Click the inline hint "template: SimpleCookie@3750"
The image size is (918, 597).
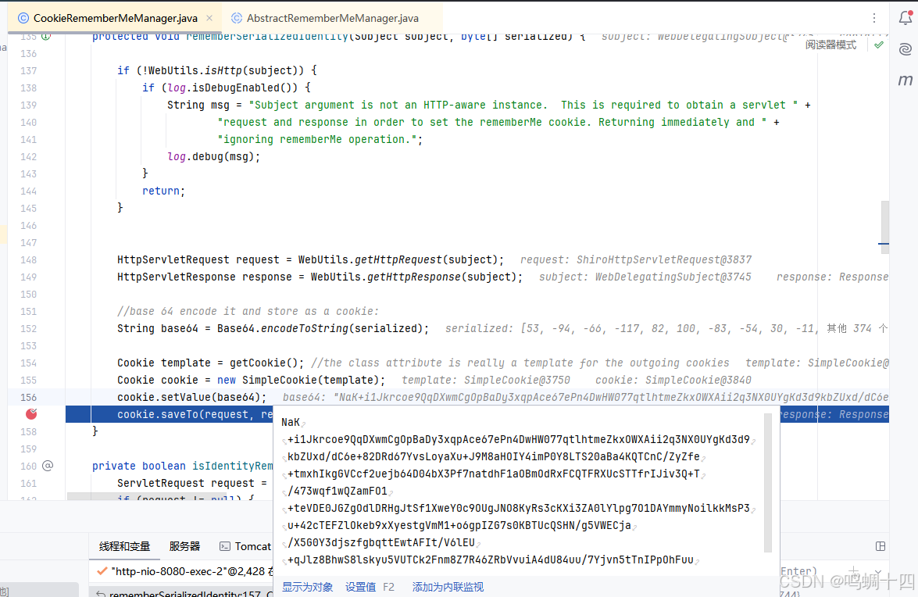point(485,380)
